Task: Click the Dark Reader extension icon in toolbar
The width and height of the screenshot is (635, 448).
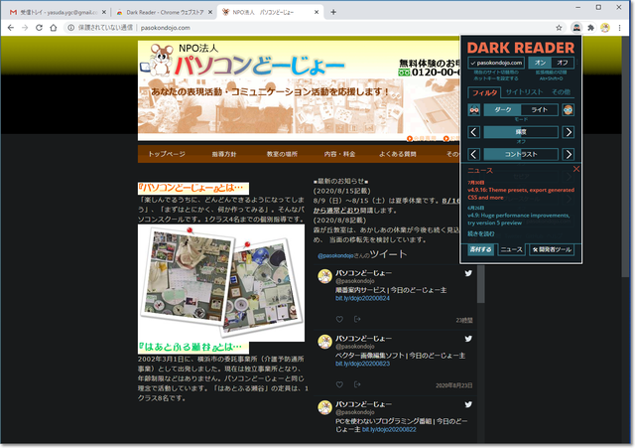Action: 576,28
